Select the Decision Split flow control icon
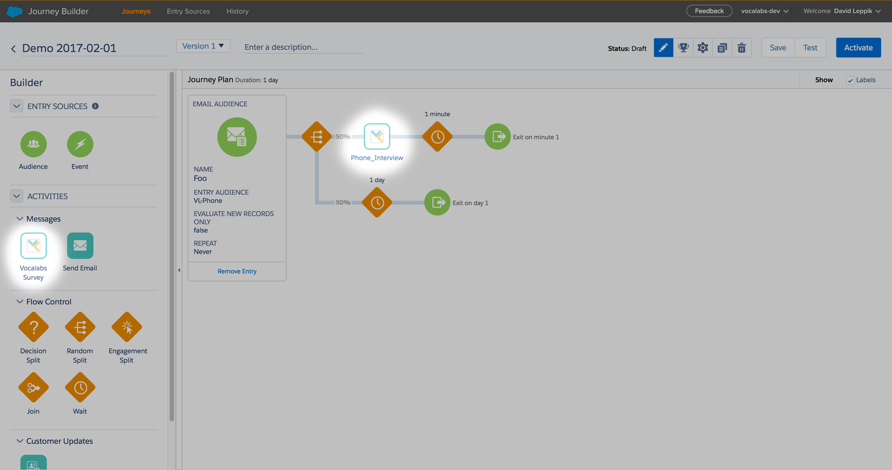This screenshot has width=892, height=470. [33, 327]
